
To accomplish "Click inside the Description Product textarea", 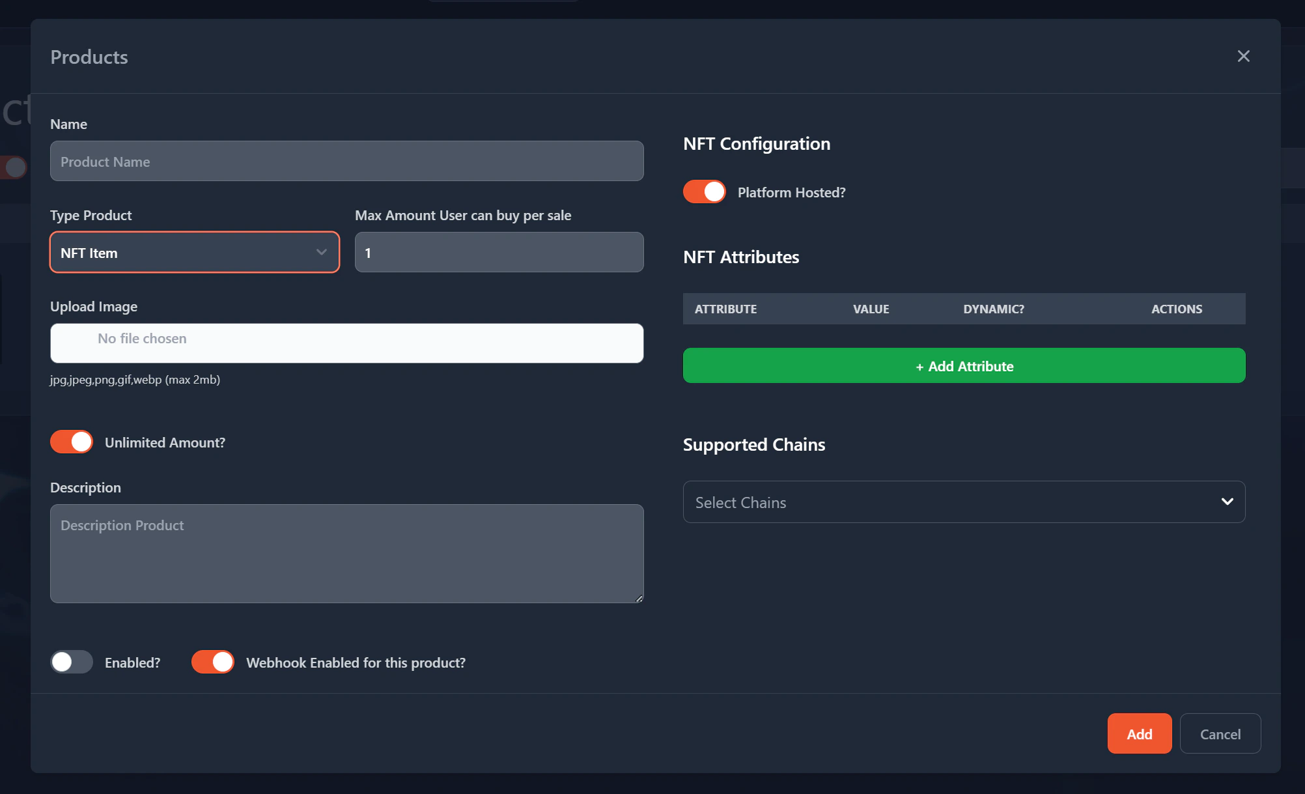I will 347,554.
